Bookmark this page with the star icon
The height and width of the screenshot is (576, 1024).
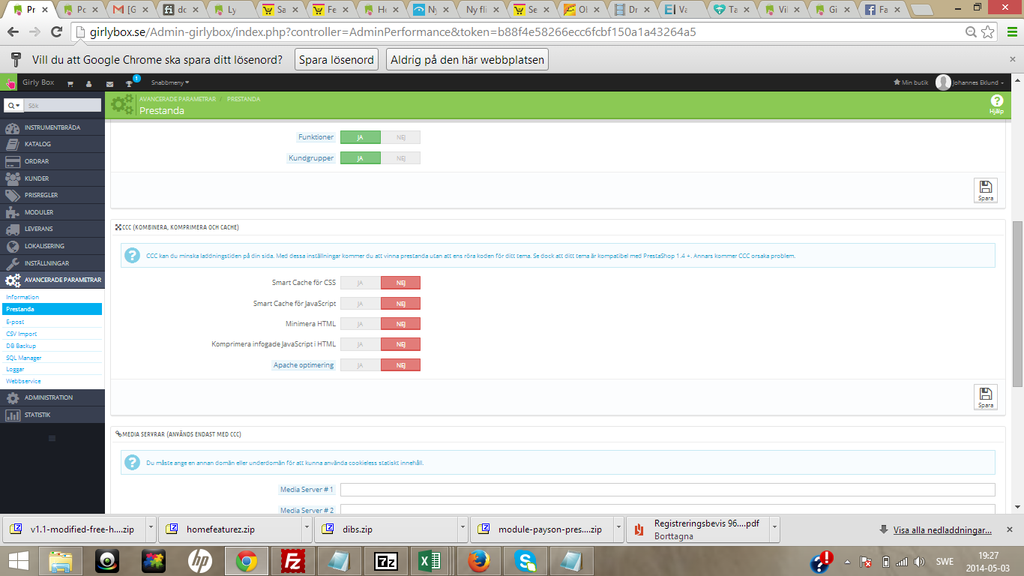[989, 32]
